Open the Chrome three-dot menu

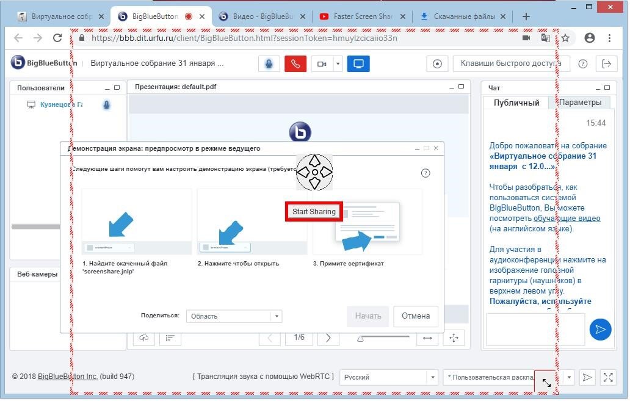(609, 38)
